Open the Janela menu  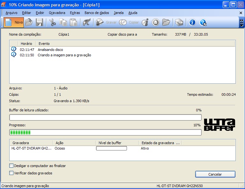pyautogui.click(x=119, y=13)
